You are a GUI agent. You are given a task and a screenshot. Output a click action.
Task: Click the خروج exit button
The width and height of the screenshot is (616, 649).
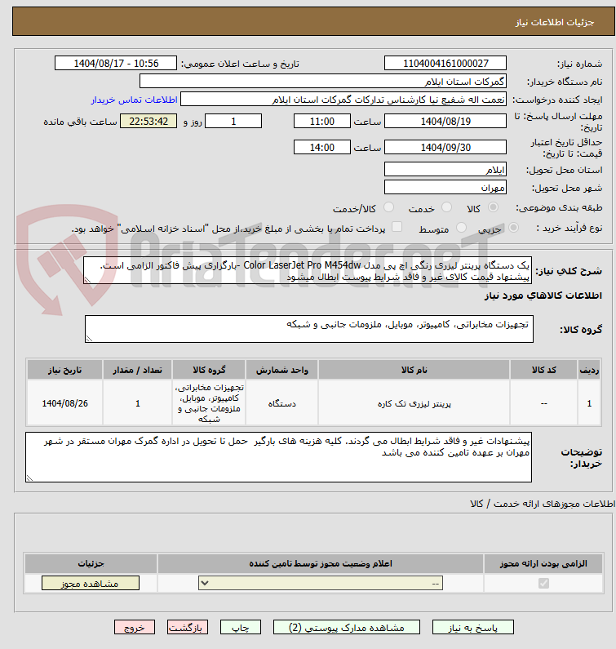pos(135,627)
